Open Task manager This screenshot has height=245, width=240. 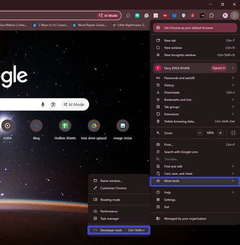pyautogui.click(x=119, y=218)
